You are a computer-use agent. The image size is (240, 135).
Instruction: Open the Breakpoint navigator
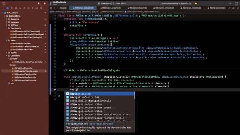[x=37, y=8]
